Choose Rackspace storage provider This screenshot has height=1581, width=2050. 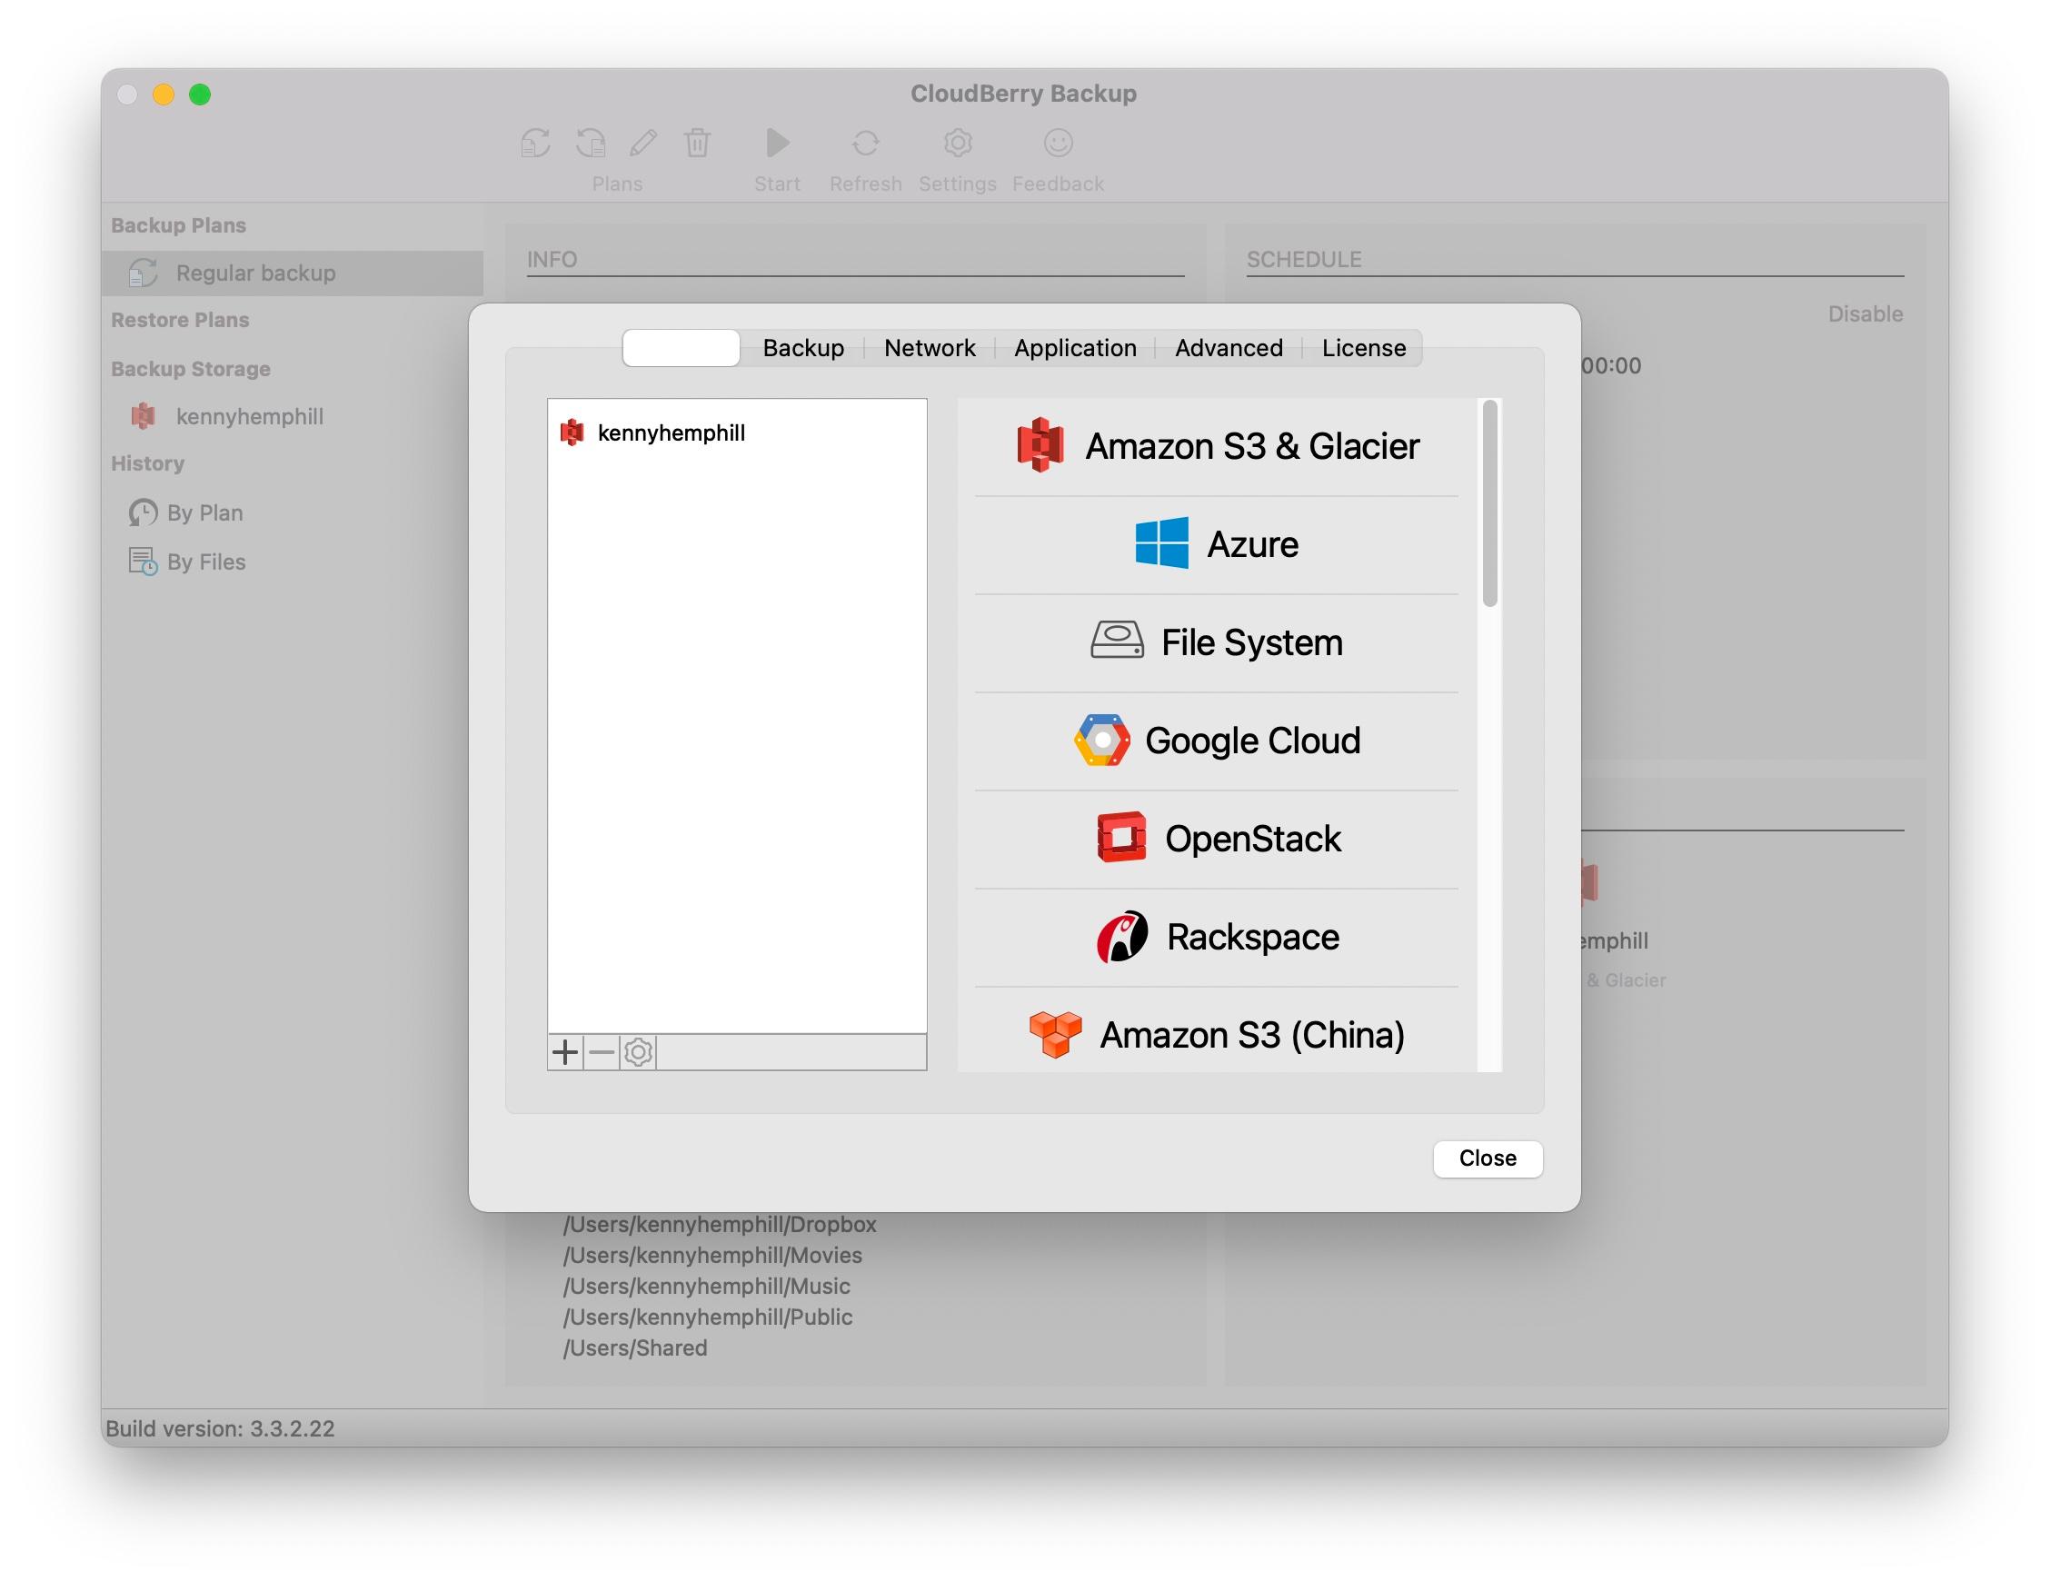[x=1217, y=937]
